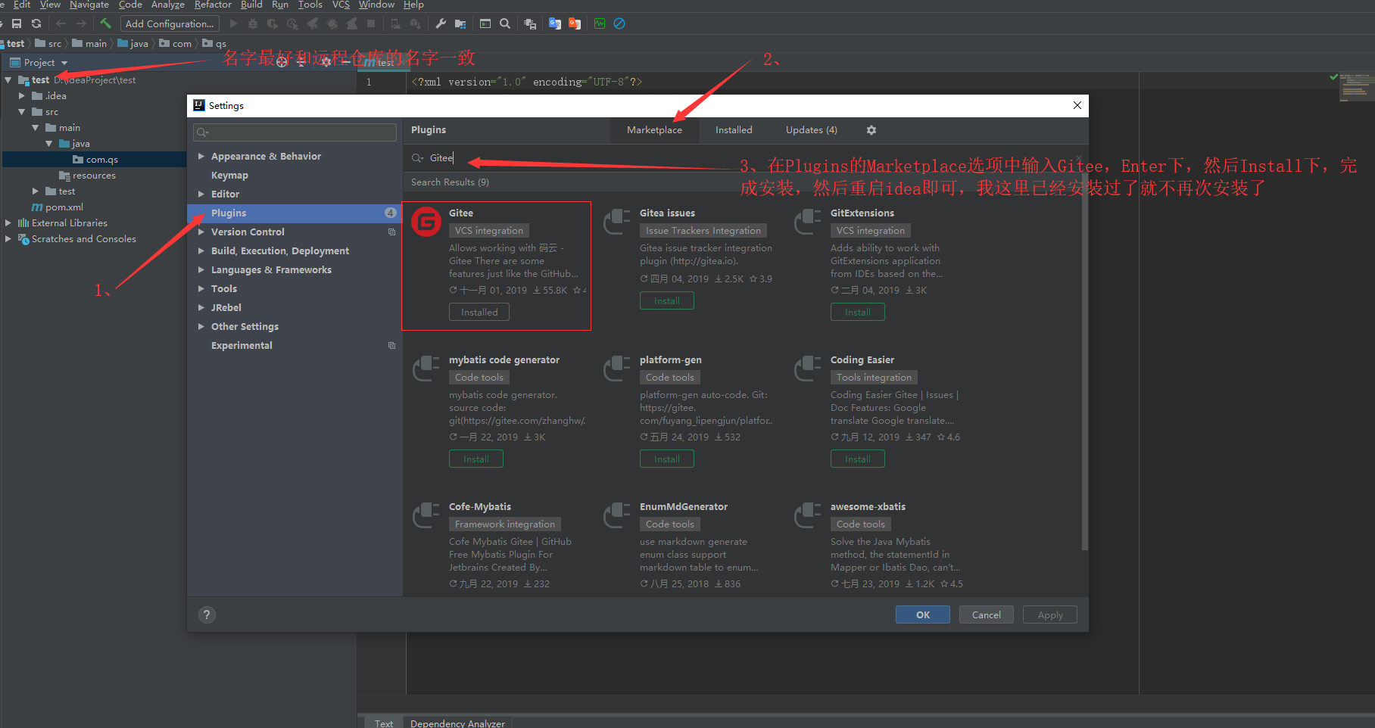Image resolution: width=1375 pixels, height=728 pixels.
Task: Open the plugins gear options icon
Action: coord(871,130)
